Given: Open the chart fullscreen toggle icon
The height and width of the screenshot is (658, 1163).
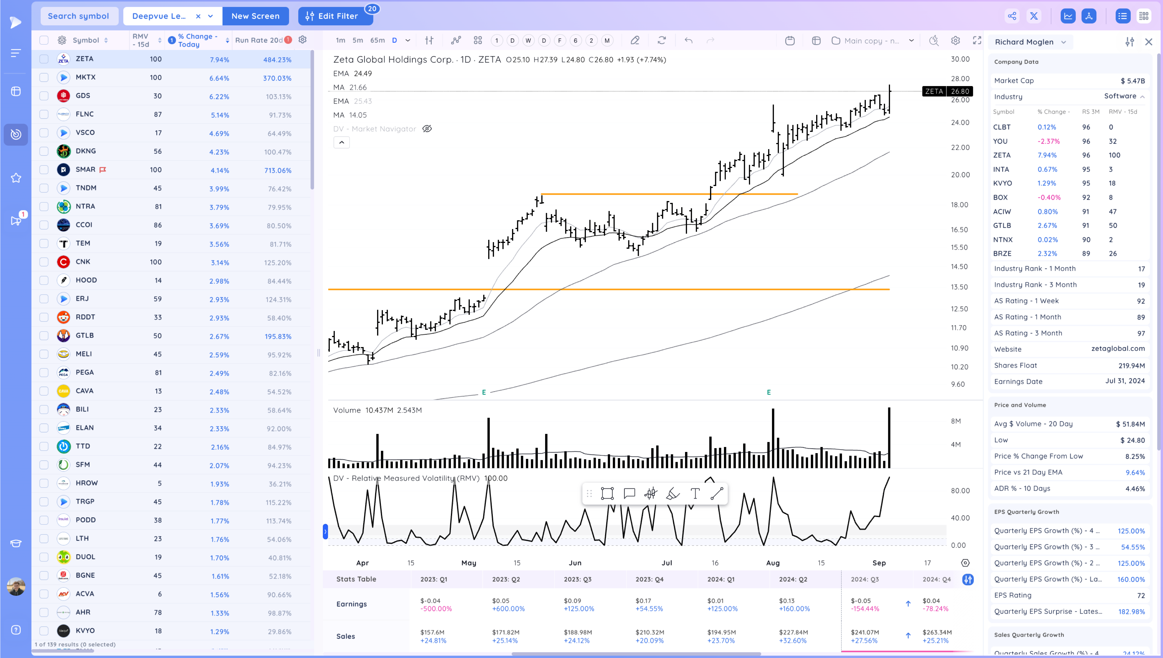Looking at the screenshot, I should coord(977,40).
